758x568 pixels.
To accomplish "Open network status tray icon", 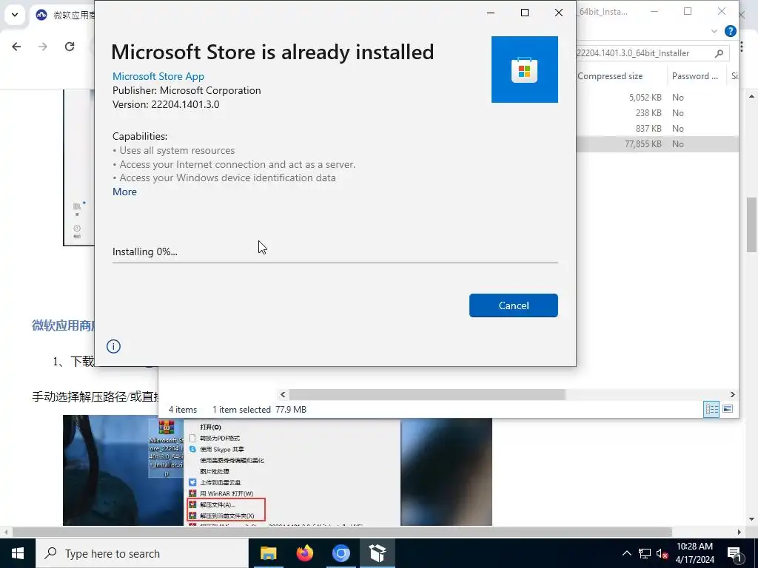I will [645, 553].
